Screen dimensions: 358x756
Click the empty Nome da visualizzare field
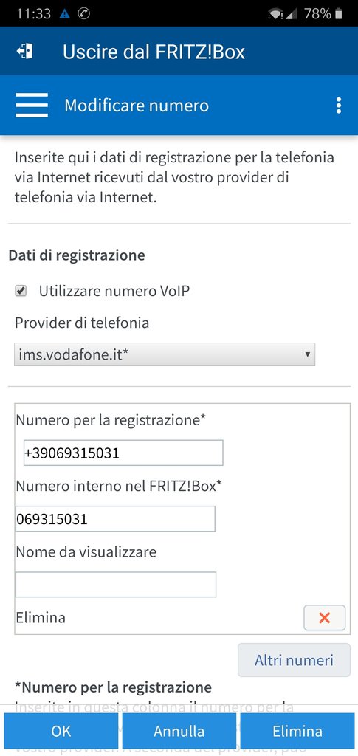point(116,585)
